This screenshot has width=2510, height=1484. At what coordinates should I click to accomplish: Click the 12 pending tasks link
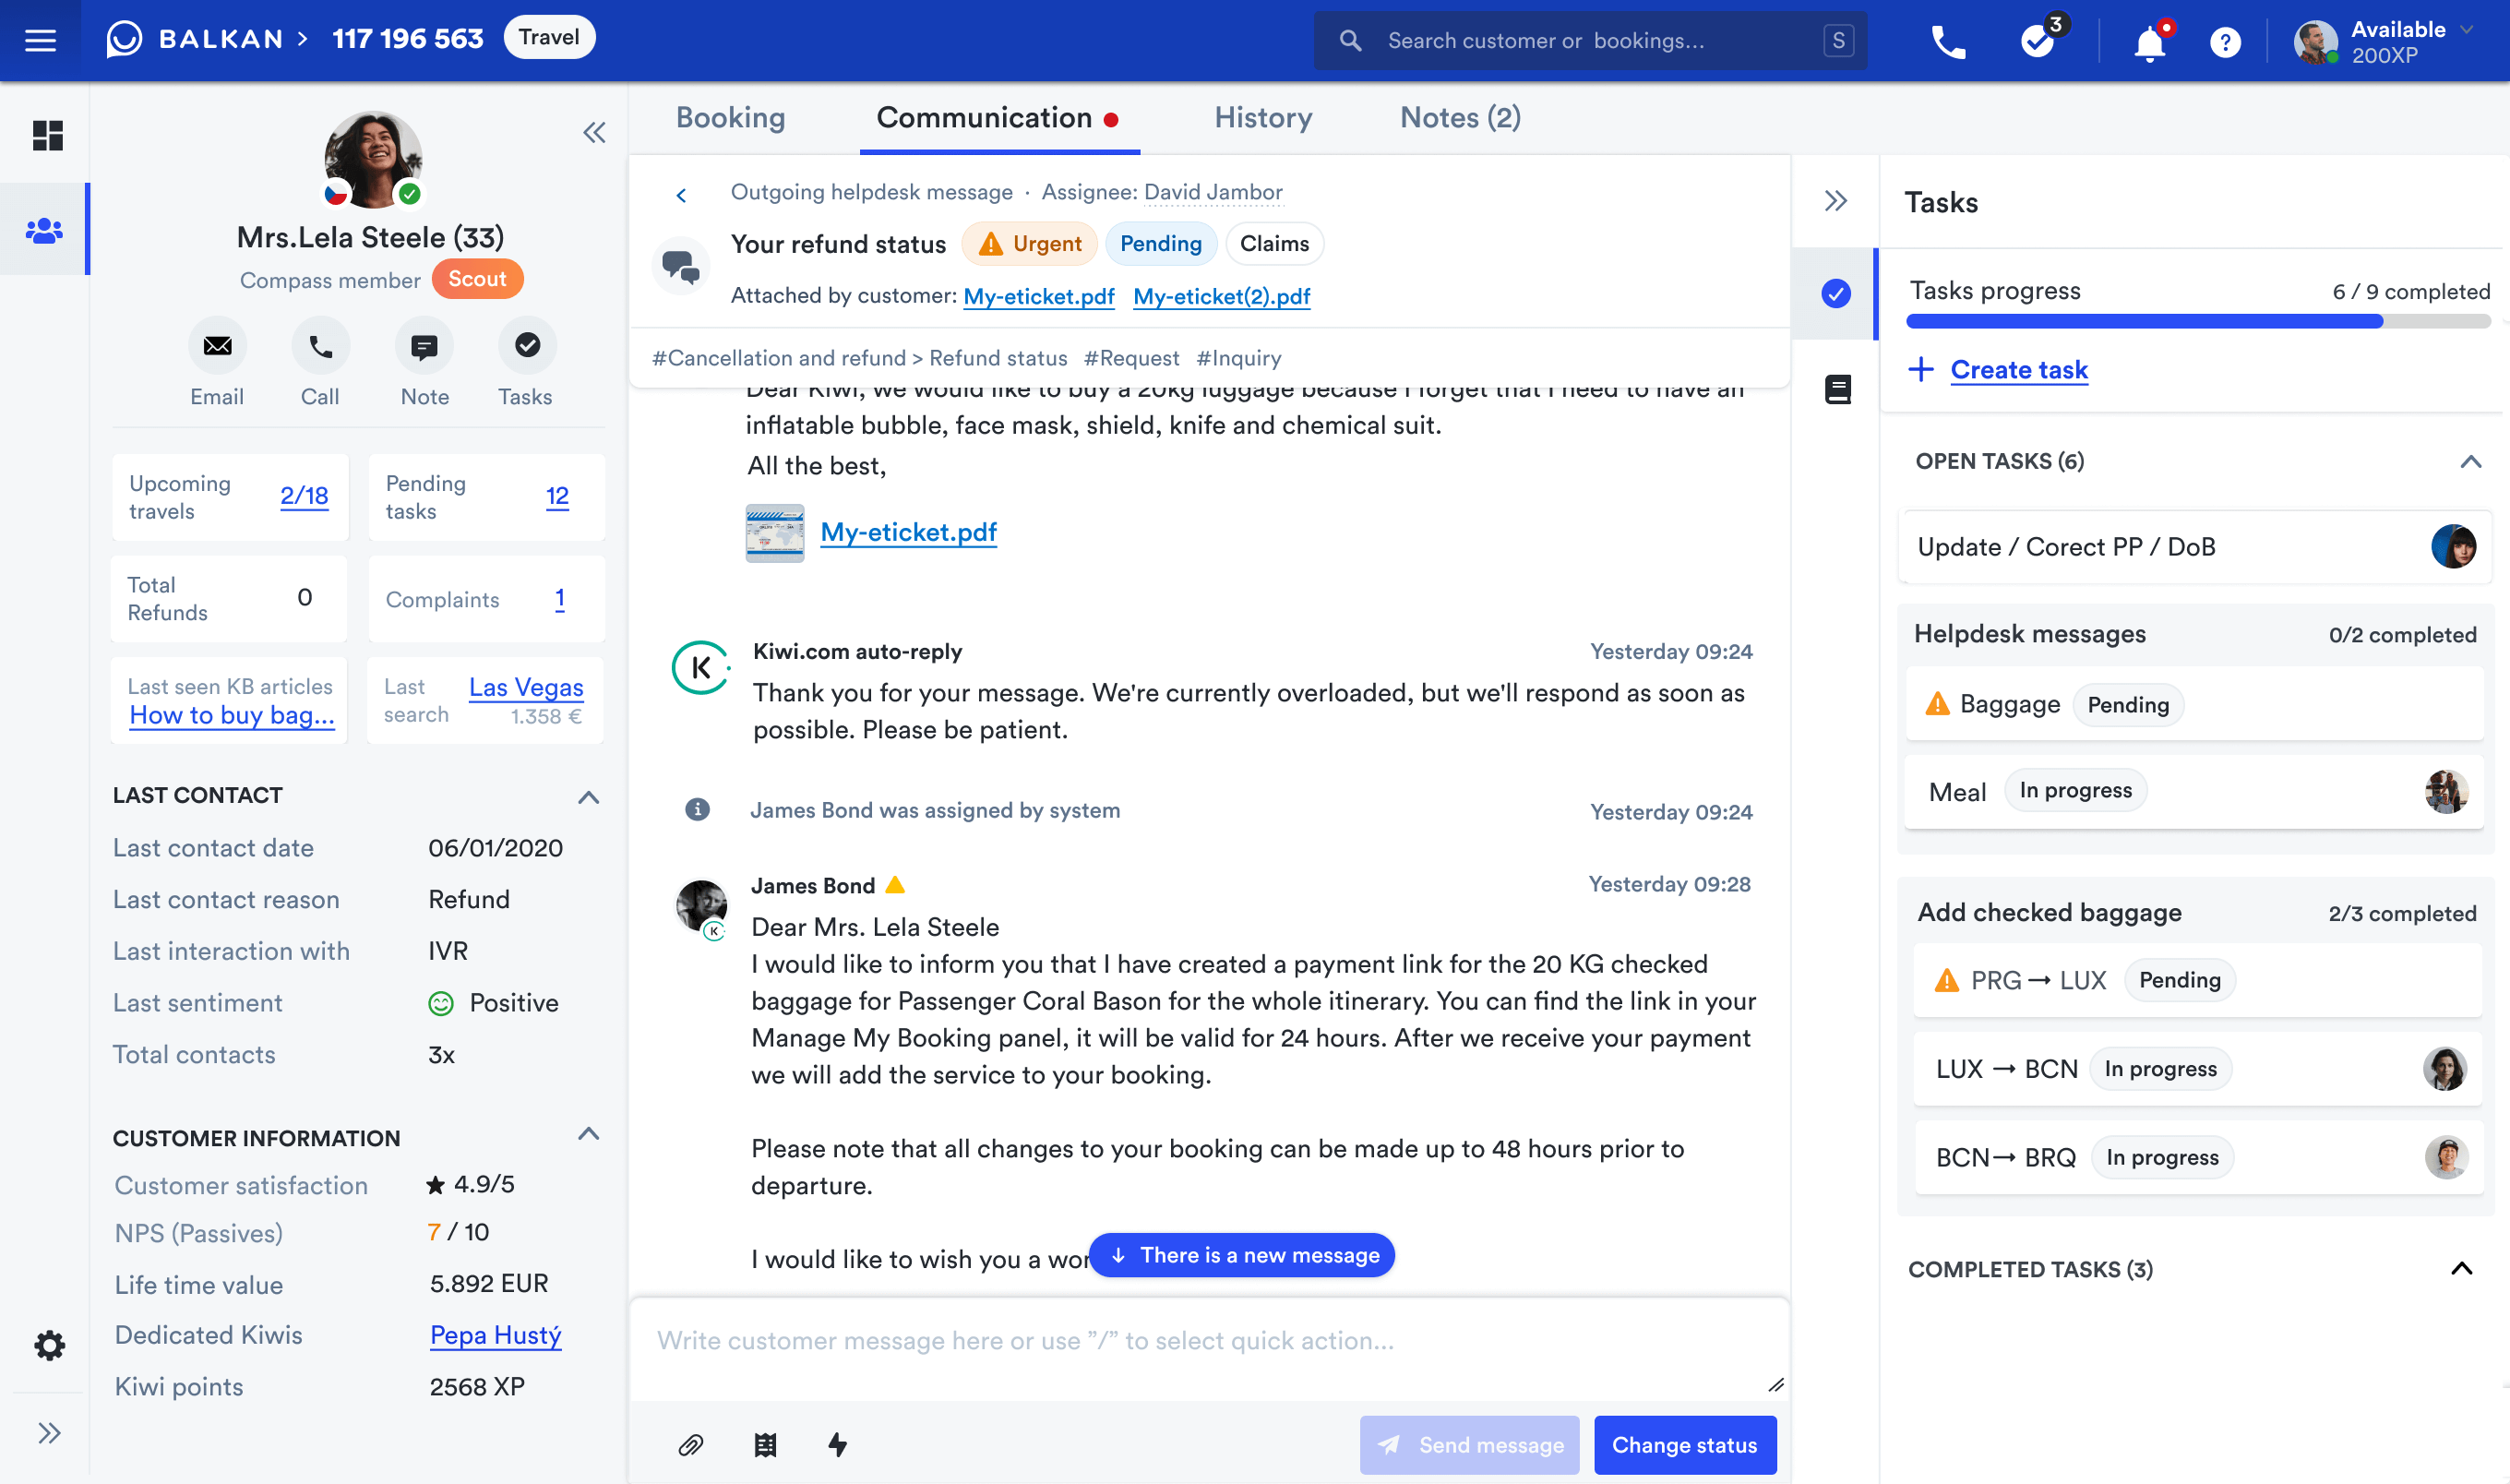[556, 495]
